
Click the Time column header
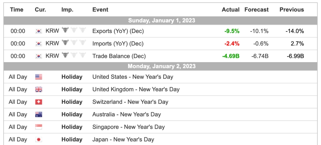(x=17, y=10)
